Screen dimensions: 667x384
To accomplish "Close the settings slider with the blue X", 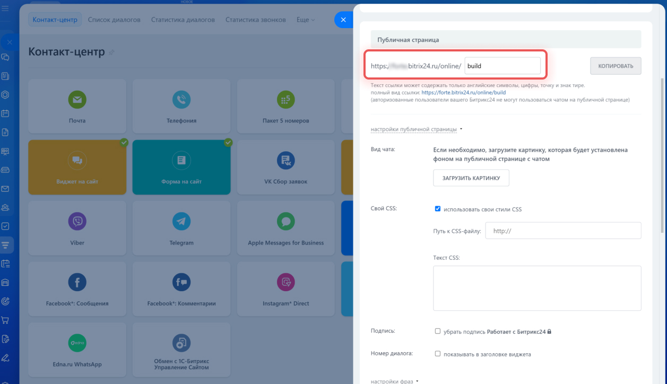I will (343, 20).
